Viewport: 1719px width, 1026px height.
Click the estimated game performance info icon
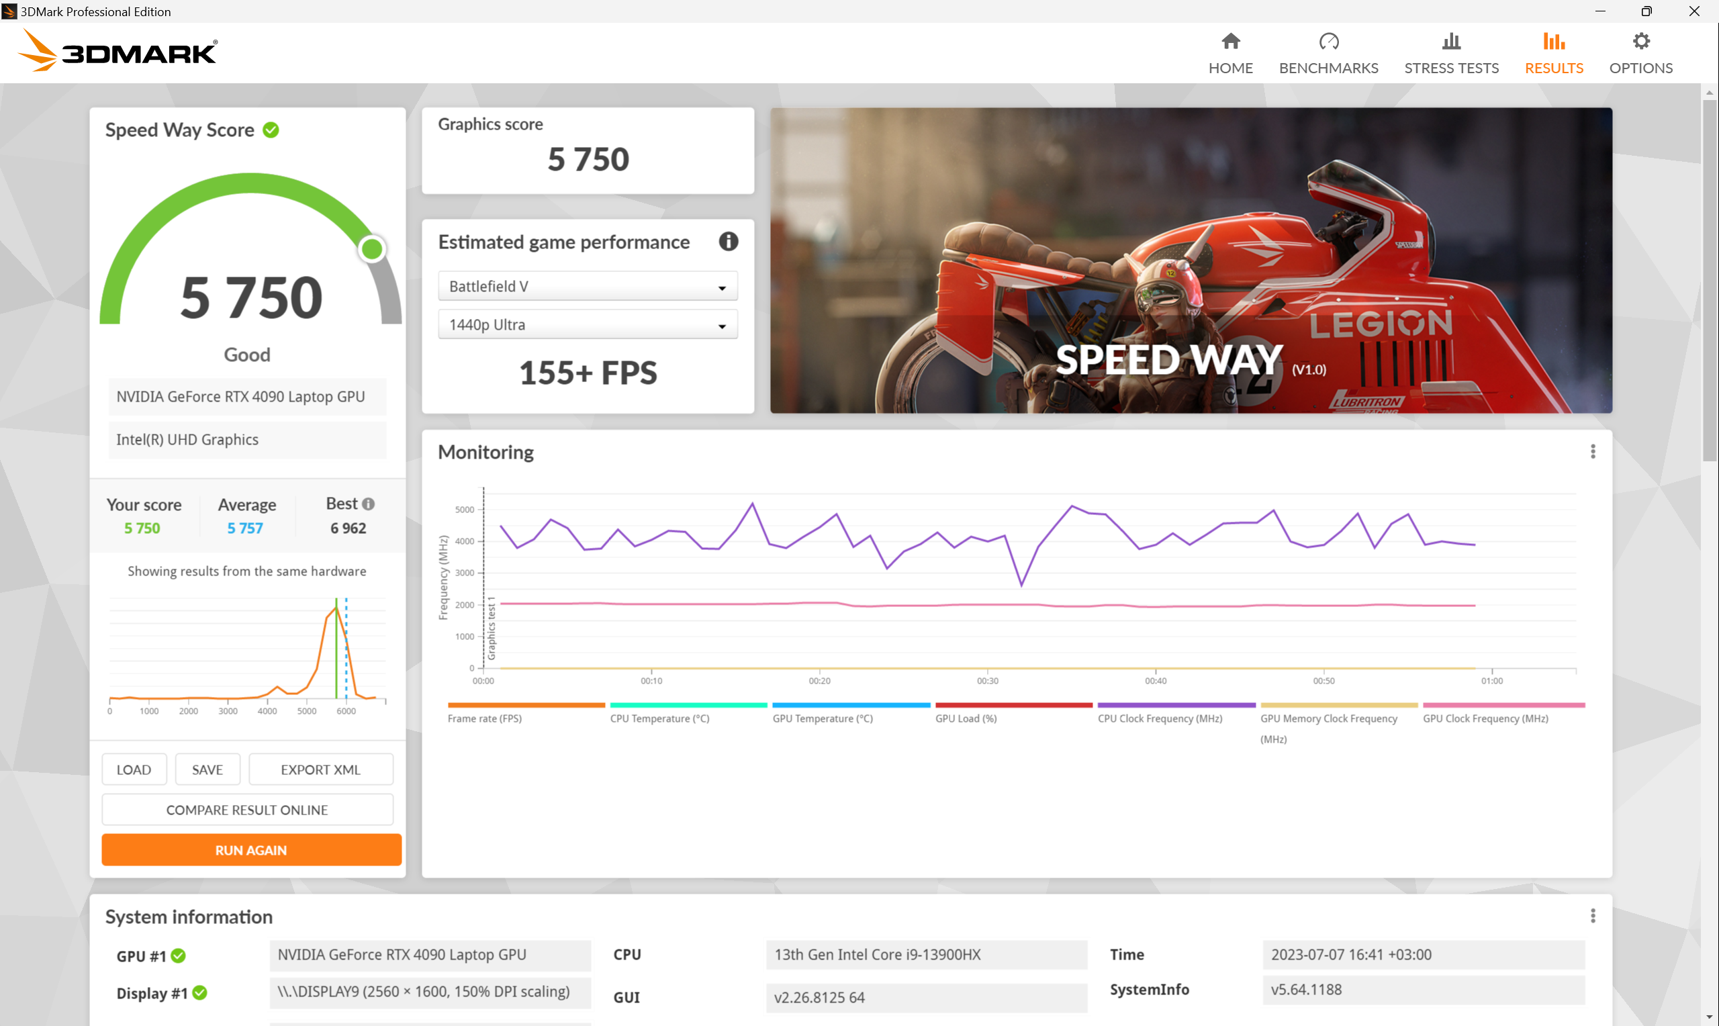tap(728, 241)
